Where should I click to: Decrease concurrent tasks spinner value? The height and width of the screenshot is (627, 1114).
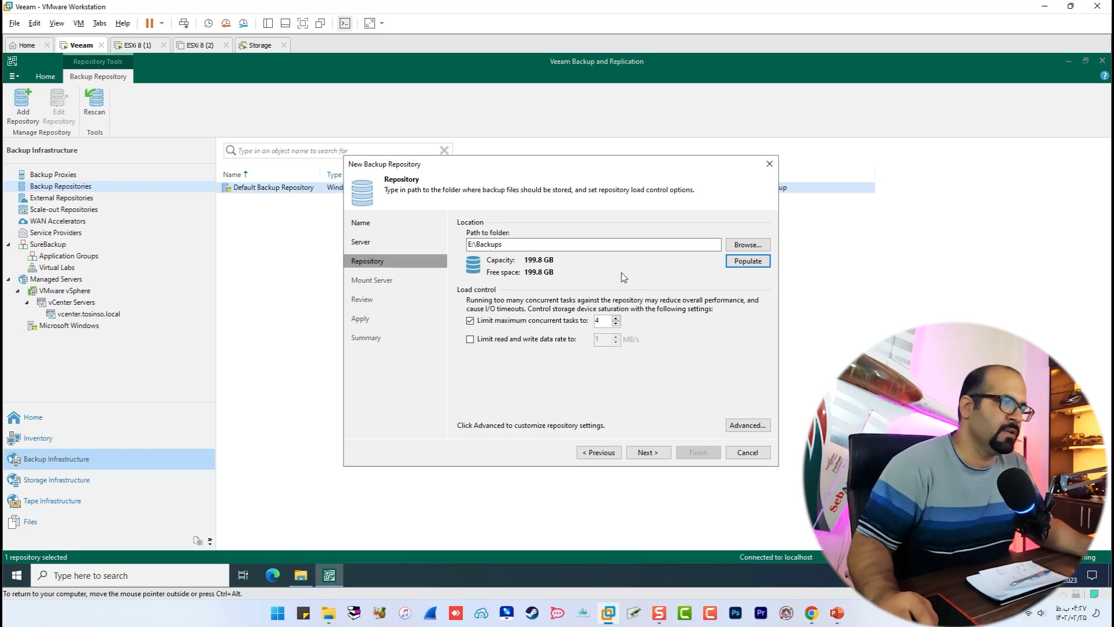(x=616, y=323)
